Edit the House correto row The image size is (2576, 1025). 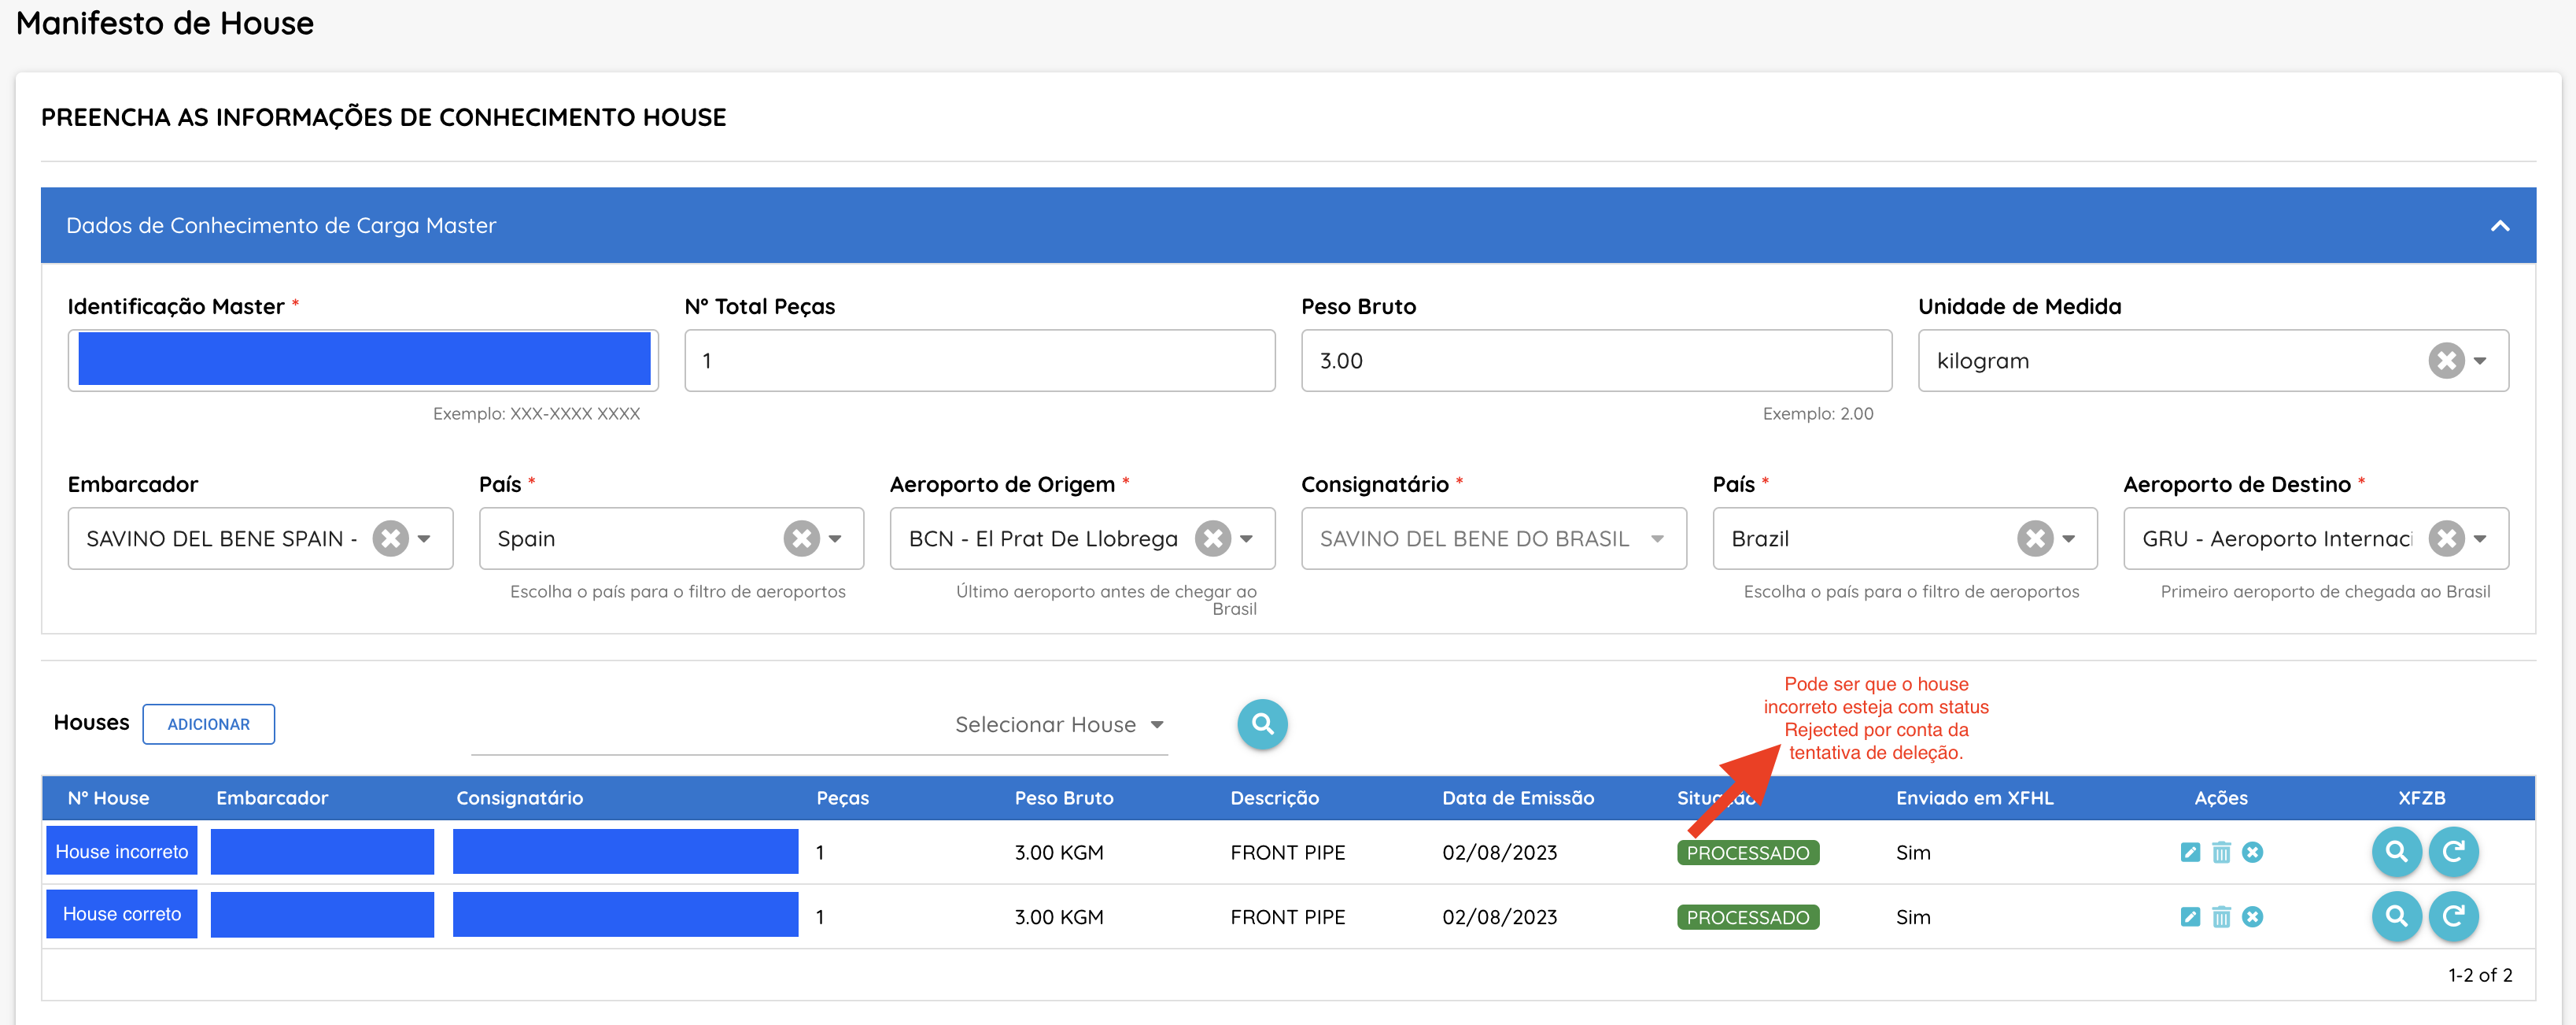2190,917
